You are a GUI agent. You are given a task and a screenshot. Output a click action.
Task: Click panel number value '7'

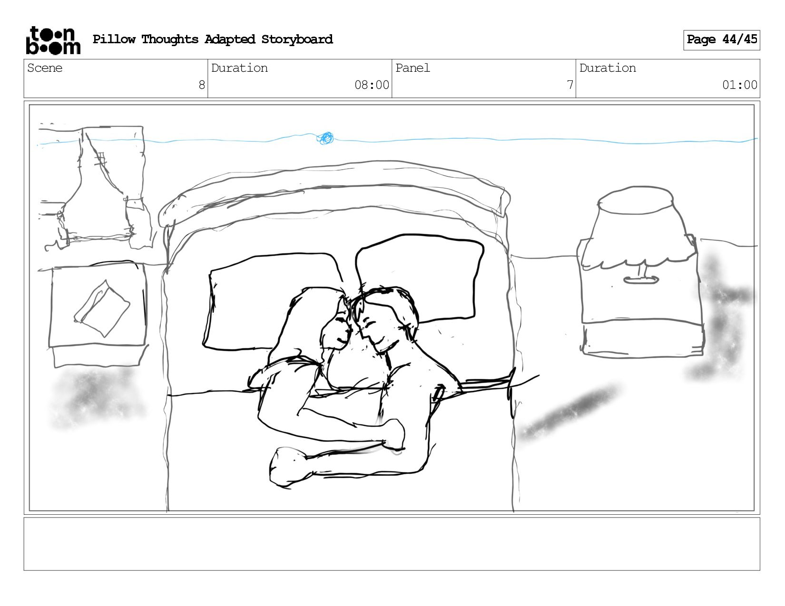pyautogui.click(x=570, y=85)
